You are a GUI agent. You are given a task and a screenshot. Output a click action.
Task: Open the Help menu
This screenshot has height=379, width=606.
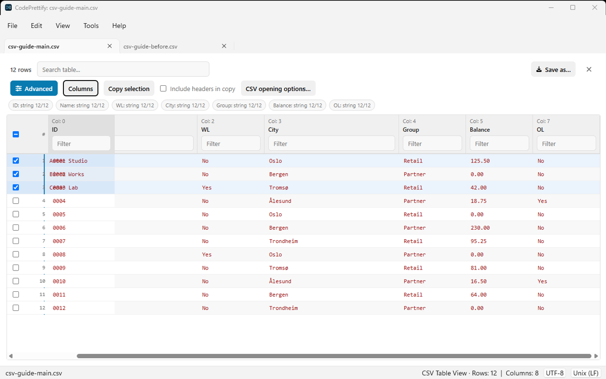point(119,26)
